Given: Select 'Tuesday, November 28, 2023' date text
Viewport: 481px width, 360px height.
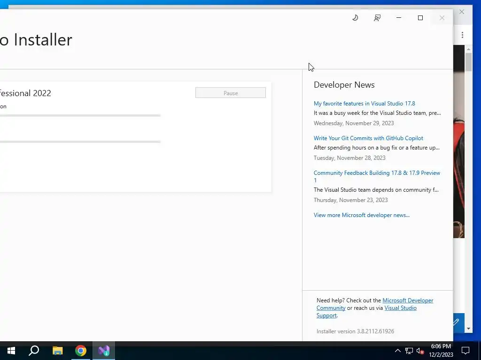Looking at the screenshot, I should tap(349, 157).
